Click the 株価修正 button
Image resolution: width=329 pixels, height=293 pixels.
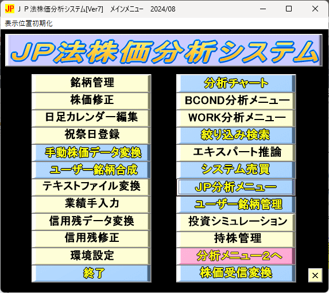click(91, 101)
